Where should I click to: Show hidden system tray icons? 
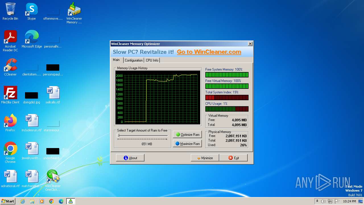(317, 201)
